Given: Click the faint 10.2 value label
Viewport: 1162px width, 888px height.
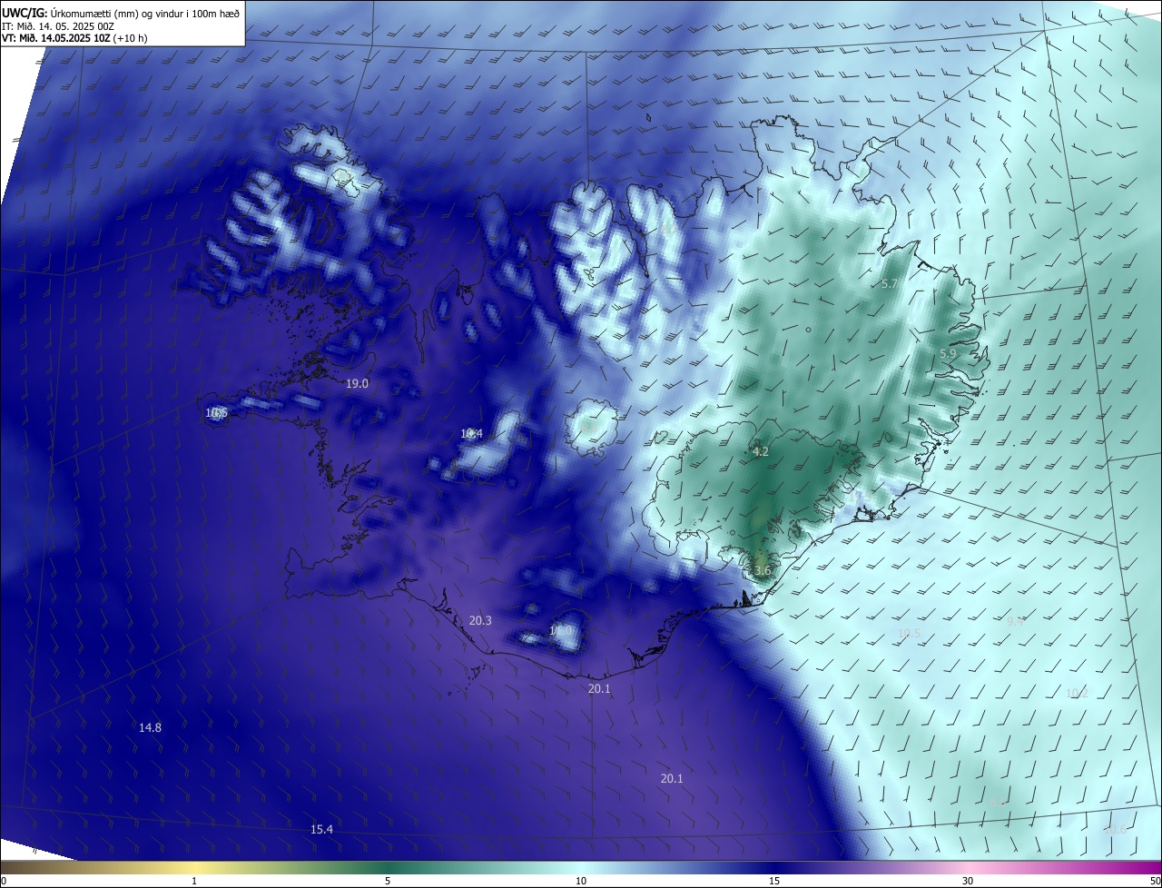Looking at the screenshot, I should click(x=1076, y=693).
